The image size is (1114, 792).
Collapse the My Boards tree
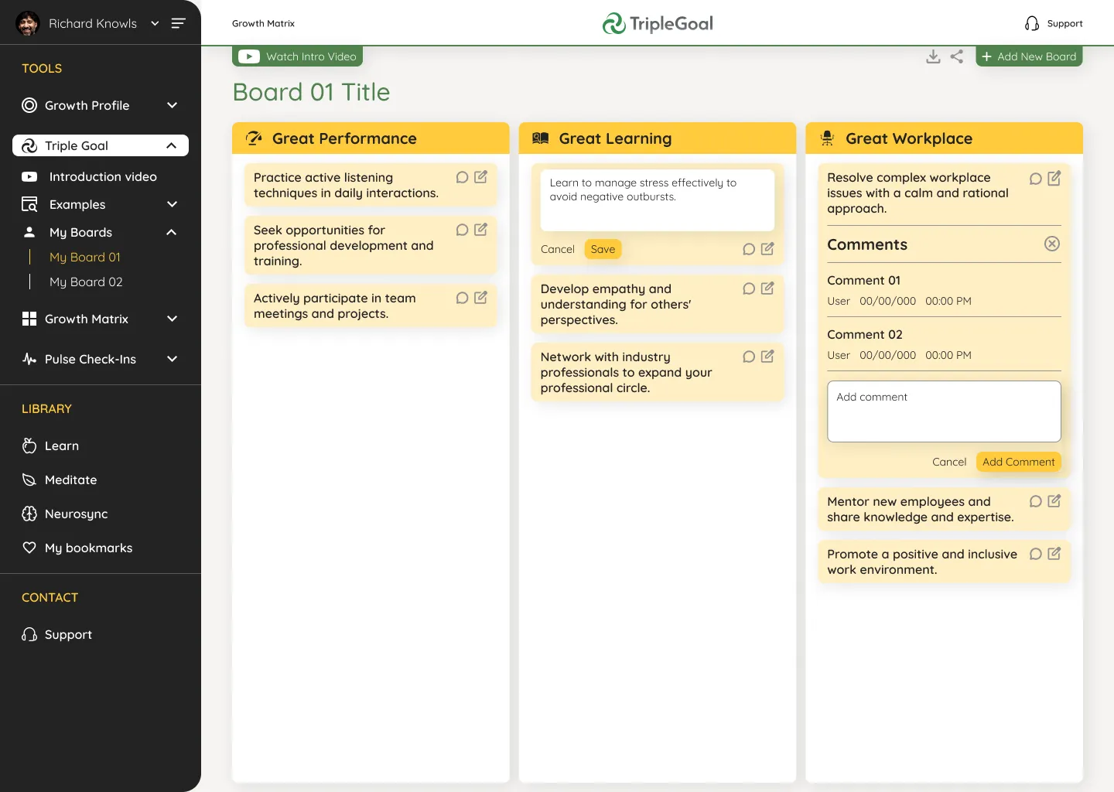pyautogui.click(x=172, y=232)
